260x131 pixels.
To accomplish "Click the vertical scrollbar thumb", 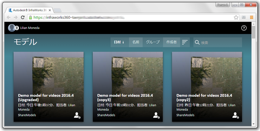I will point(254,32).
